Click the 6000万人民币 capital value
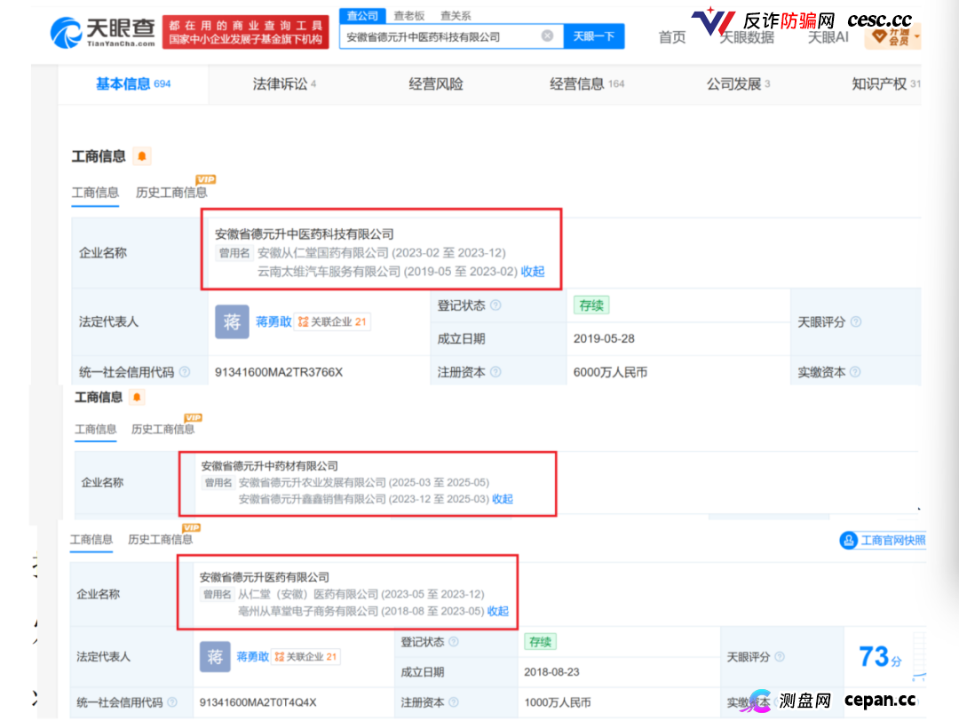The image size is (959, 721). (610, 372)
